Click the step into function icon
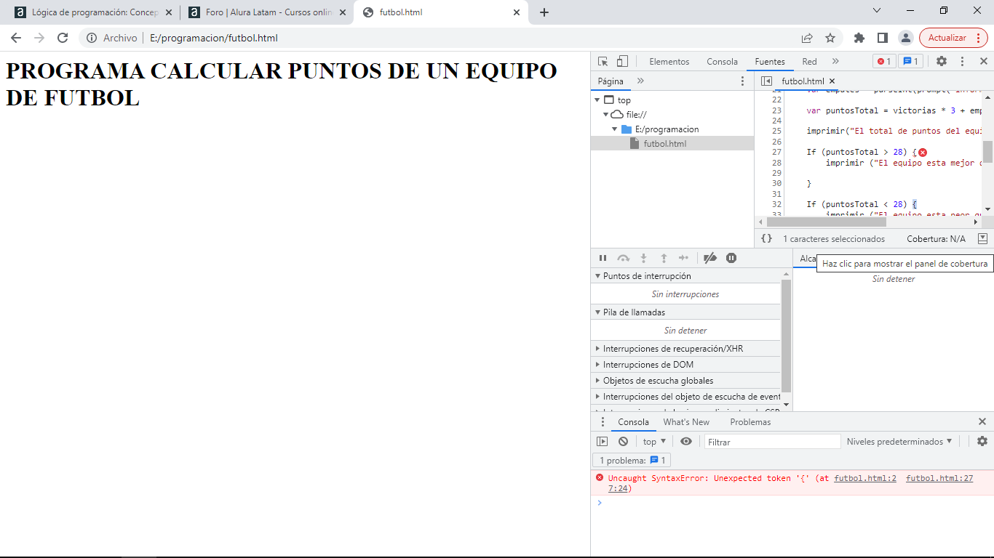 tap(643, 258)
